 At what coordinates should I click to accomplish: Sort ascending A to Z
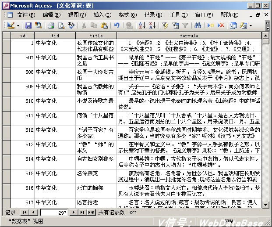pos(142,25)
